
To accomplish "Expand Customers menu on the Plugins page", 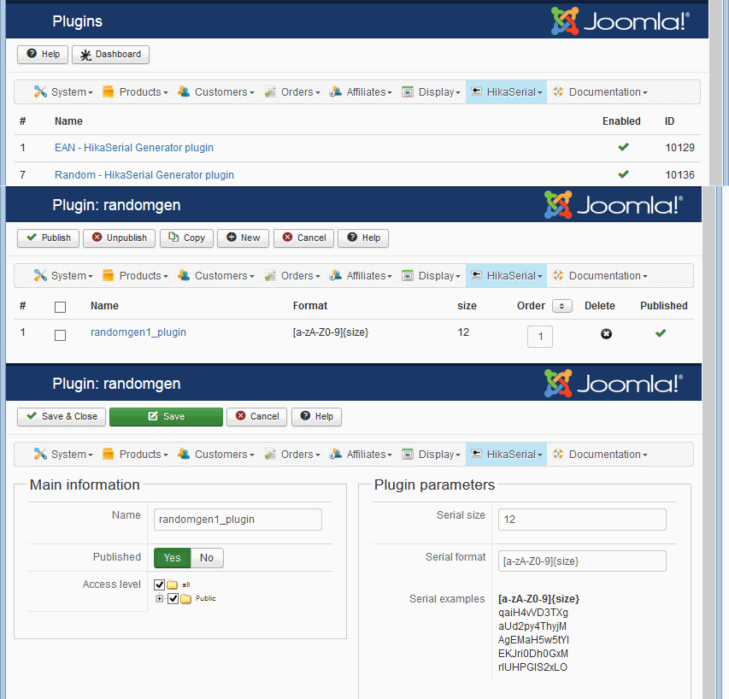I will (x=216, y=92).
